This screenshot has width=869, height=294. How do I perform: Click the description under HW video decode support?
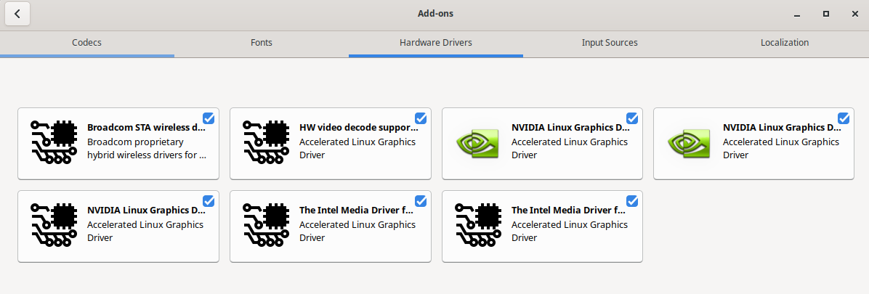357,148
